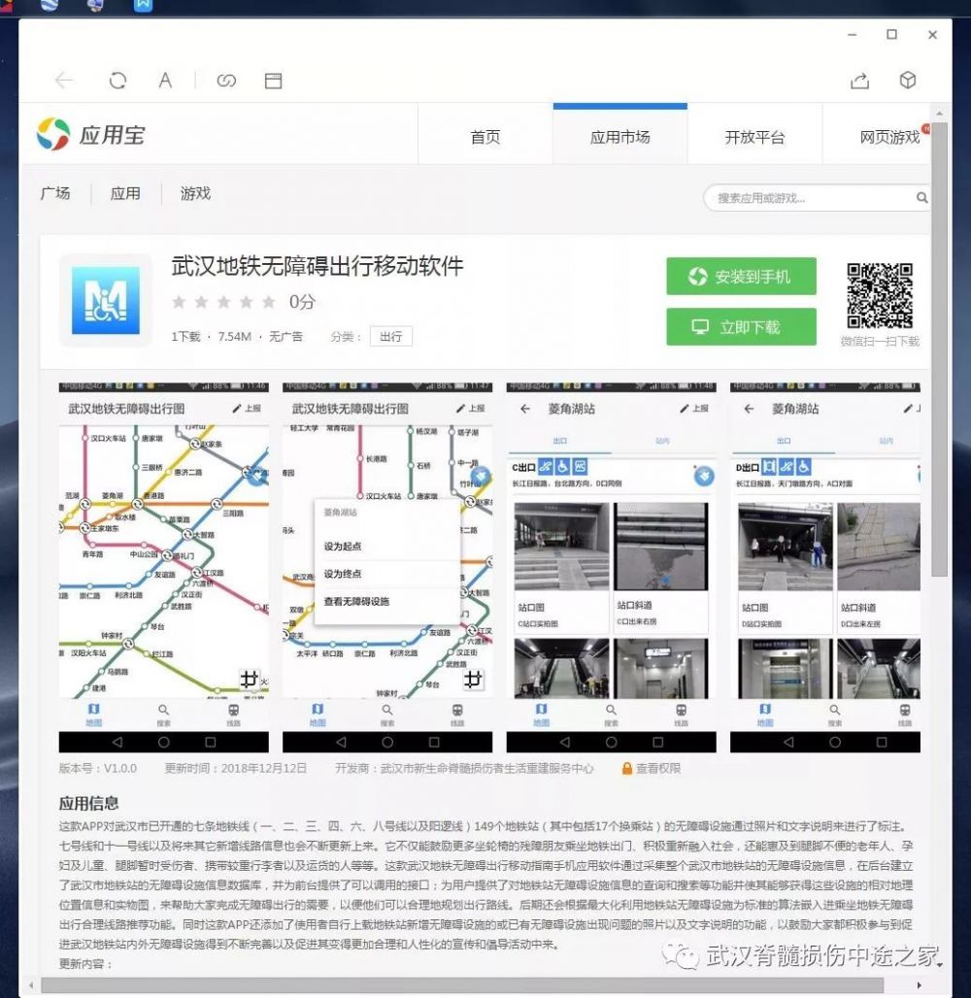The height and width of the screenshot is (998, 971).
Task: Switch to the 网页游戏 tab
Action: click(x=889, y=137)
